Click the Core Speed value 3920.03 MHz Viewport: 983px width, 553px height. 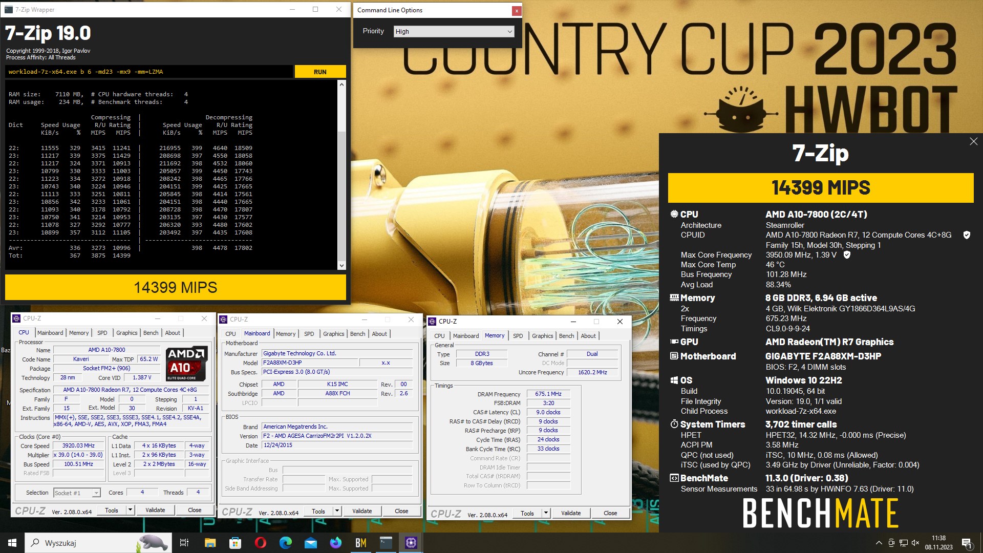(x=79, y=445)
